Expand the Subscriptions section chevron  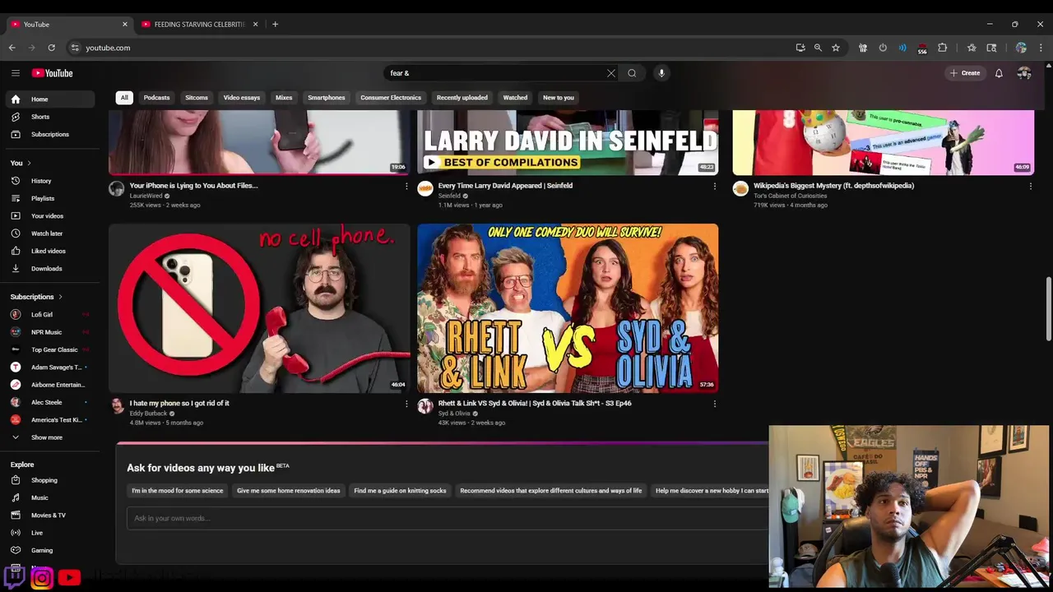(x=60, y=297)
